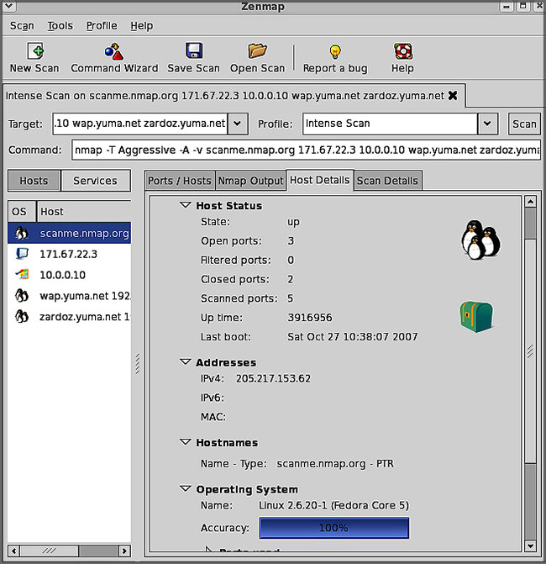This screenshot has height=564, width=546.
Task: Open the Help menu
Action: [142, 26]
